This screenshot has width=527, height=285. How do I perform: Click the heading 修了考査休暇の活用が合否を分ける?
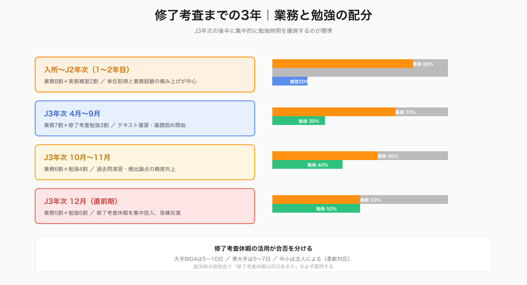point(263,248)
